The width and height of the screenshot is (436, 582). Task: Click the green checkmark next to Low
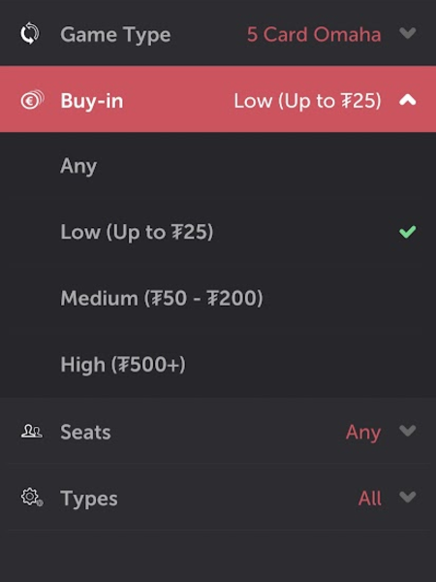point(408,232)
